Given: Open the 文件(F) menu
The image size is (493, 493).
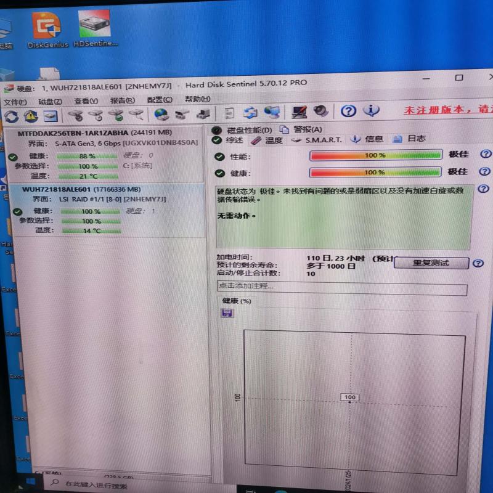Looking at the screenshot, I should click(15, 102).
